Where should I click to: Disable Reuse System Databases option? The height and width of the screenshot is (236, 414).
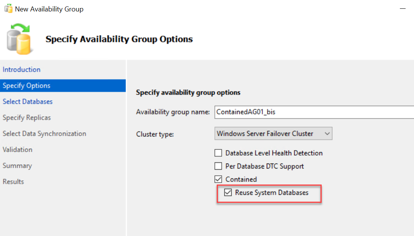[228, 193]
